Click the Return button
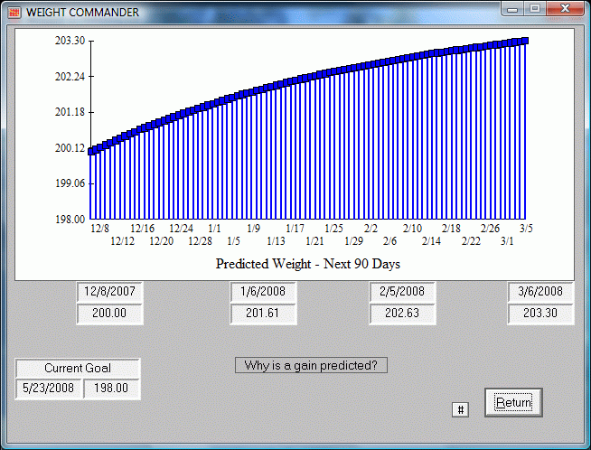The image size is (591, 450). (x=513, y=402)
